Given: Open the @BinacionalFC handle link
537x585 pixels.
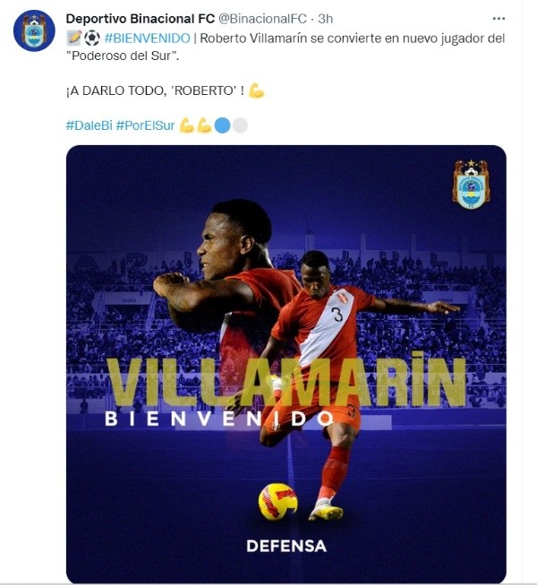Looking at the screenshot, I should [x=262, y=19].
